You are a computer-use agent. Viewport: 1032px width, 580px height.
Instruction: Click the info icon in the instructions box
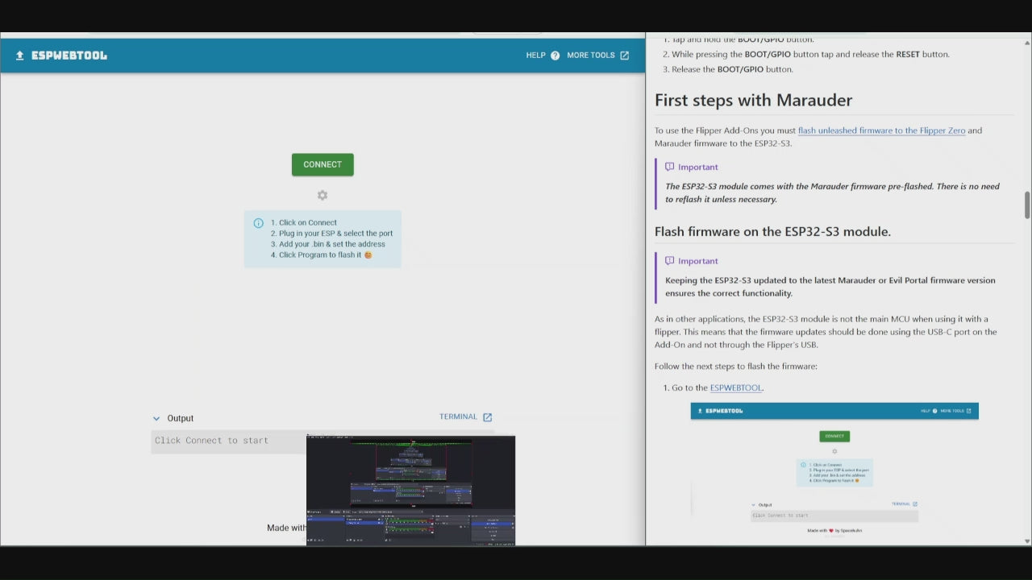click(x=258, y=223)
